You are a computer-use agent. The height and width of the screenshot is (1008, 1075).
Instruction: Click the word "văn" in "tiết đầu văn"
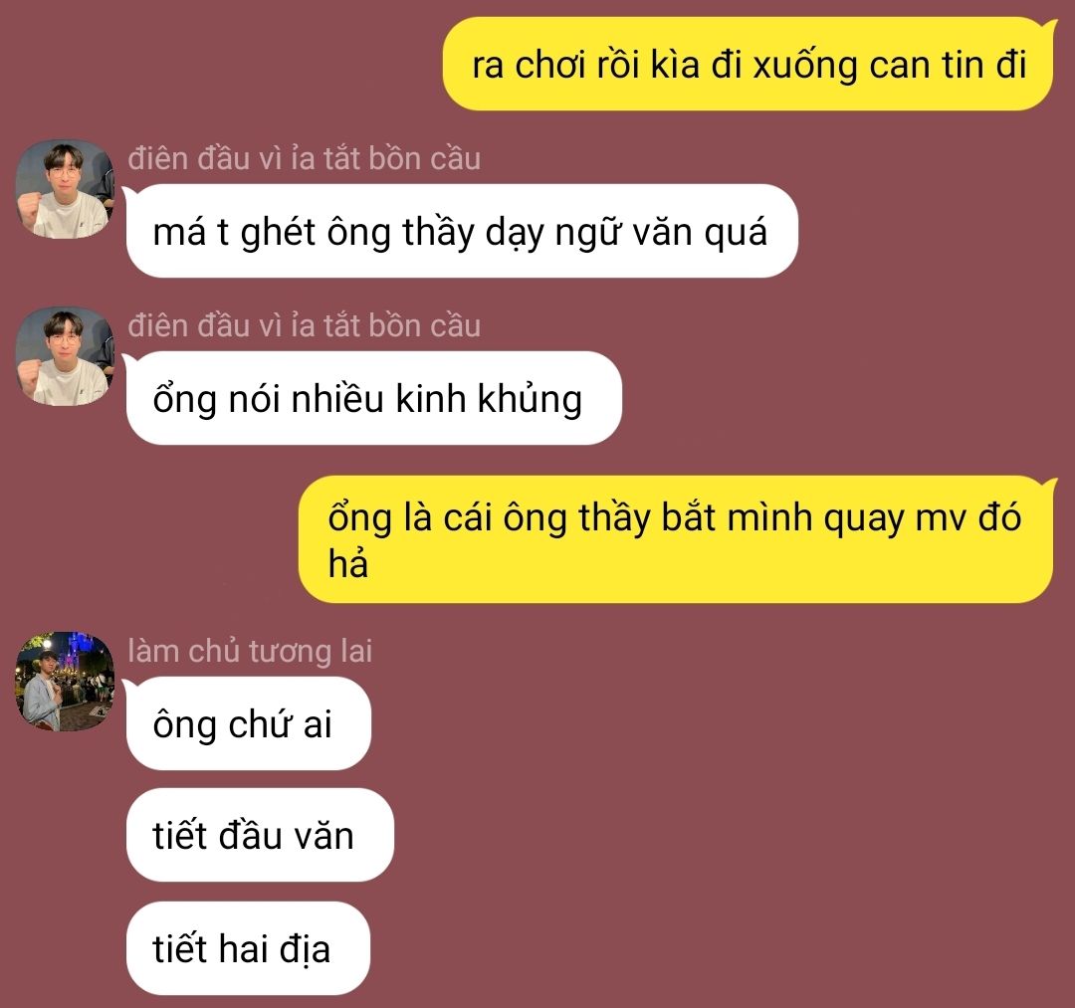[324, 836]
